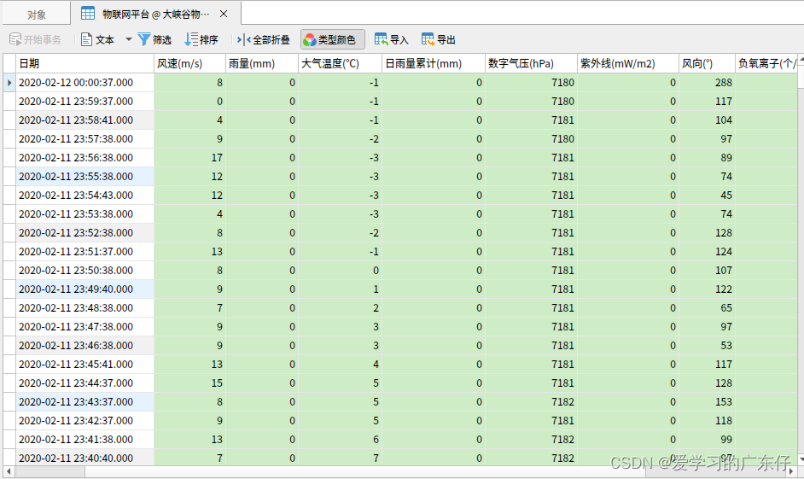Image resolution: width=804 pixels, height=479 pixels.
Task: Click the vertical scrollbar down arrow
Action: tap(801, 460)
